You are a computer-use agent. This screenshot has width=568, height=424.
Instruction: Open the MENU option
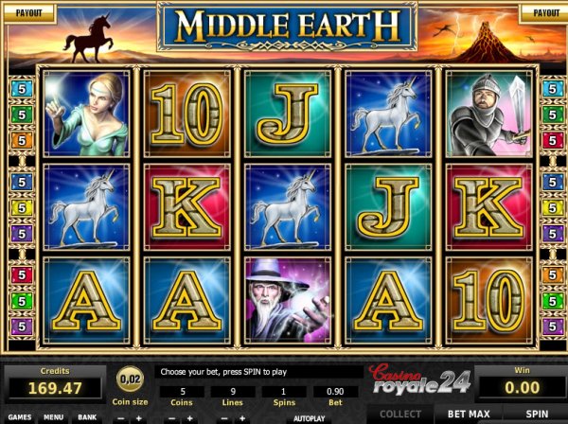pos(53,417)
